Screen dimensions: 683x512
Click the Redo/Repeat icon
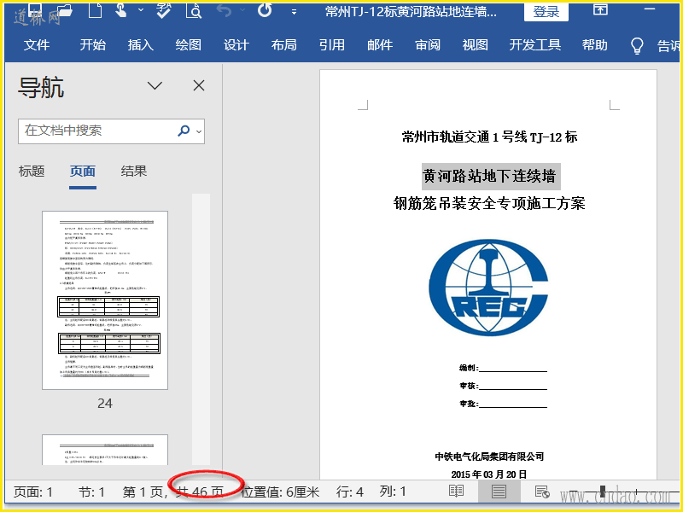(265, 10)
